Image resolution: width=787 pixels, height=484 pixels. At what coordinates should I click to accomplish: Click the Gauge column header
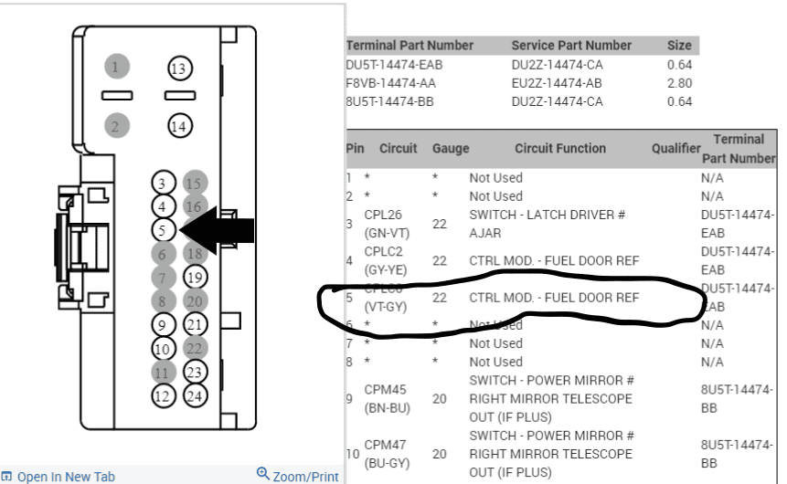(451, 149)
